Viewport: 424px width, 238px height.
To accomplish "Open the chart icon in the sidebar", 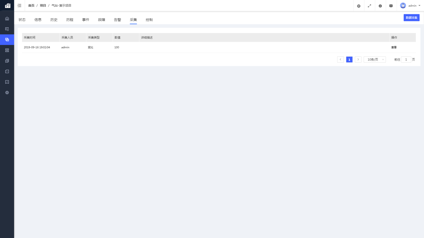I will point(7,71).
